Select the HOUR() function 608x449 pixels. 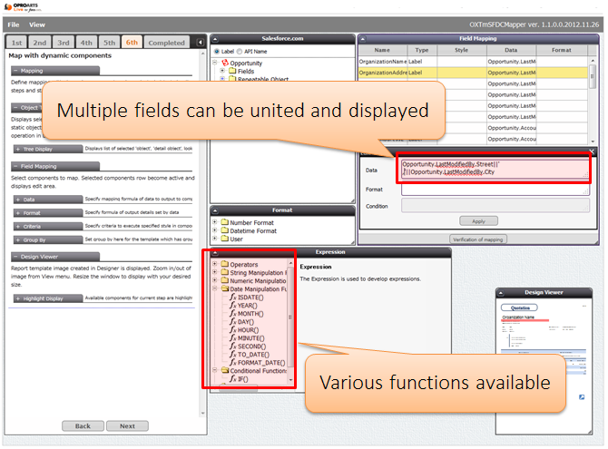coord(244,330)
